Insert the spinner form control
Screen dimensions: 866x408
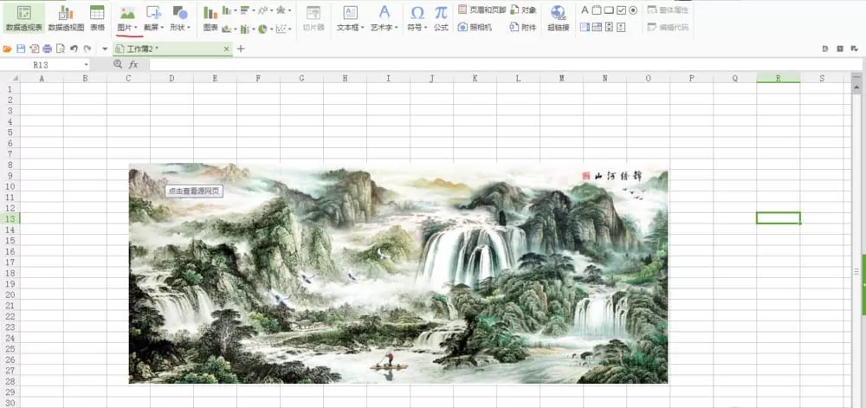621,27
